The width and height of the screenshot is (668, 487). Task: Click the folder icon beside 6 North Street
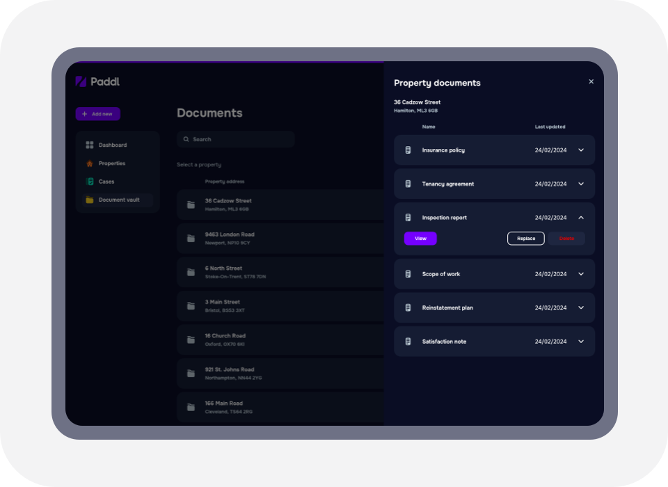click(x=191, y=271)
